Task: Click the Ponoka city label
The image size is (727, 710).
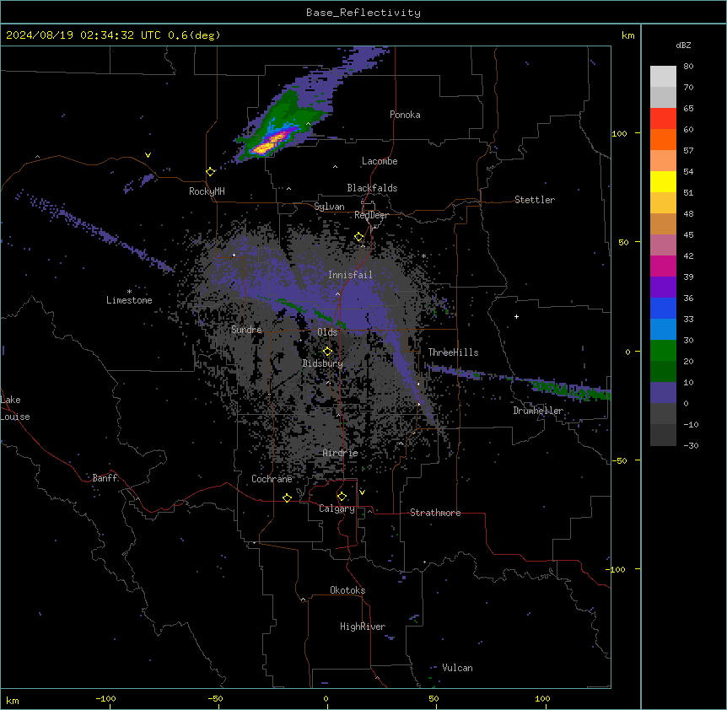Action: click(x=405, y=115)
